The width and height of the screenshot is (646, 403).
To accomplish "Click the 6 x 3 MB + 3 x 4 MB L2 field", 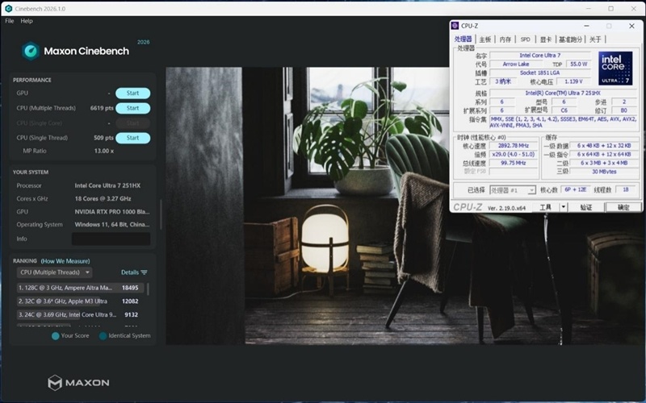I will [604, 163].
